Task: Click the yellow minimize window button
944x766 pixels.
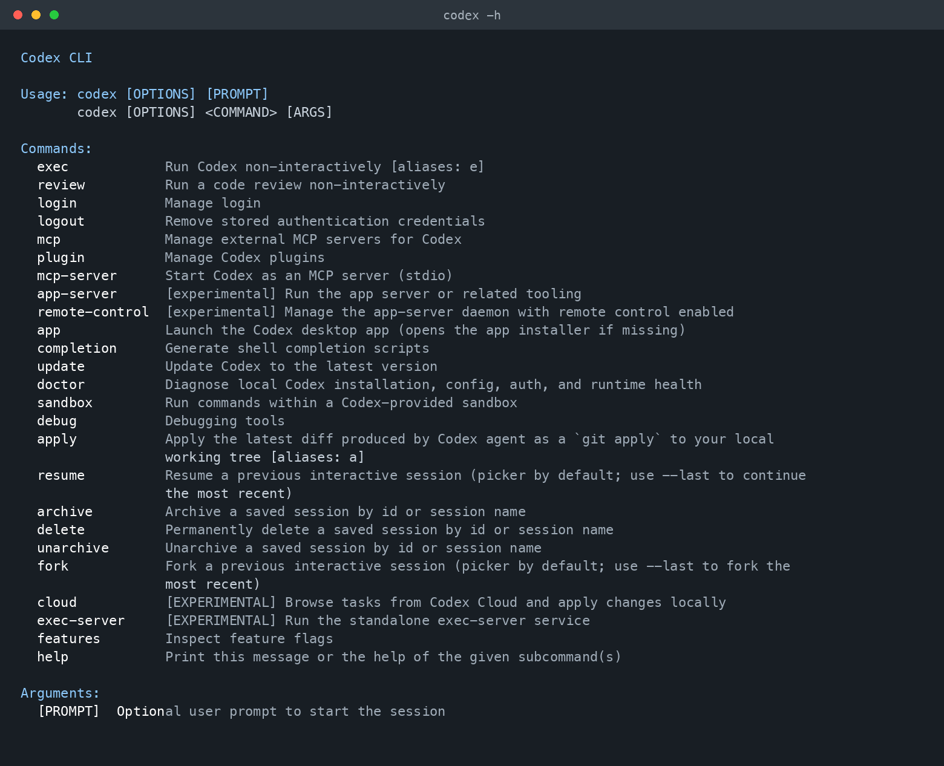Action: pyautogui.click(x=36, y=15)
